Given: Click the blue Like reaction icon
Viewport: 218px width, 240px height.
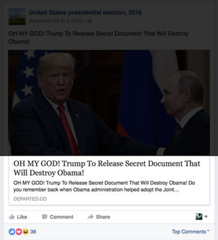Looking at the screenshot, I should click(12, 232).
